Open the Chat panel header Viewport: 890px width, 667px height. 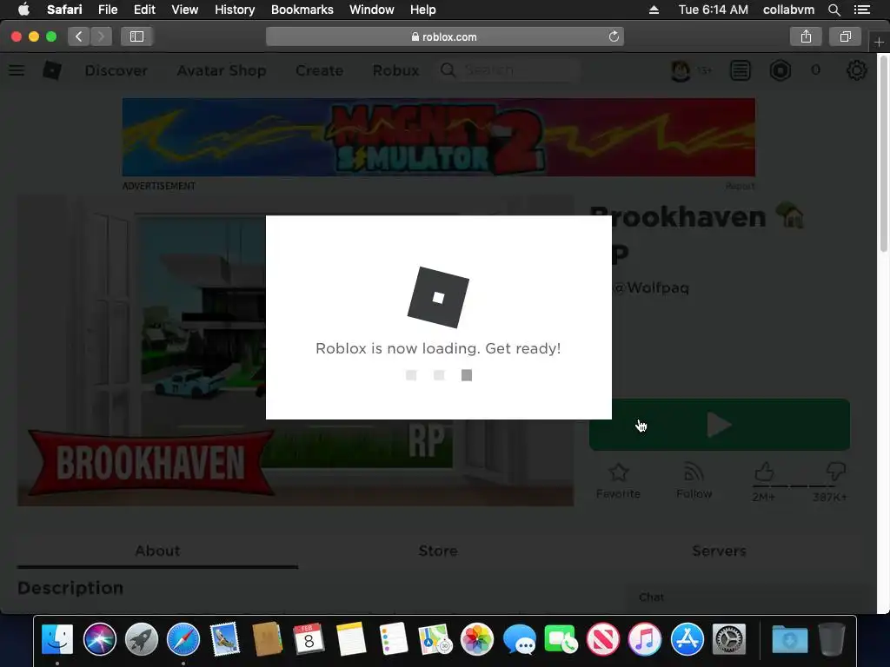pos(749,598)
